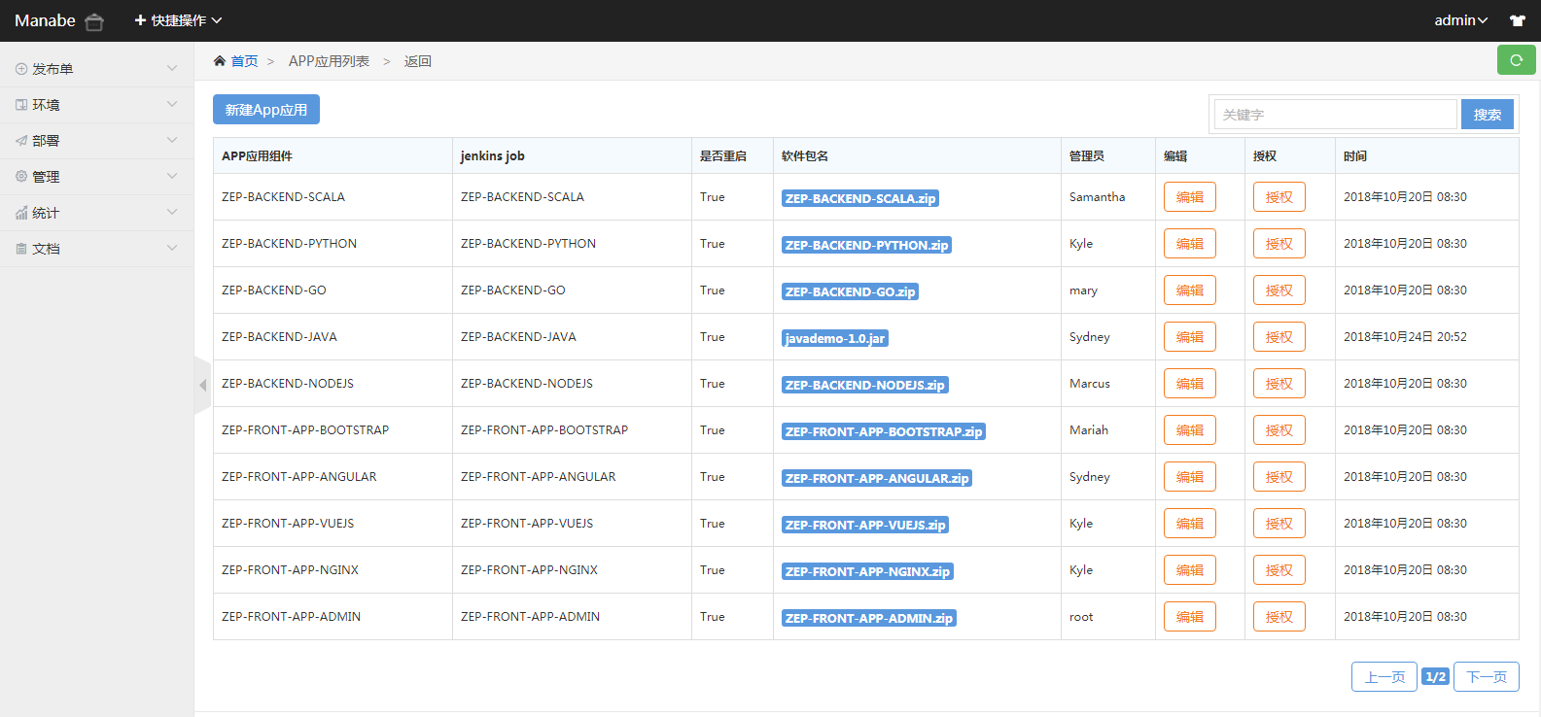Edit the ZEP-BACKEND-SCALA row
The height and width of the screenshot is (717, 1541).
coord(1190,197)
